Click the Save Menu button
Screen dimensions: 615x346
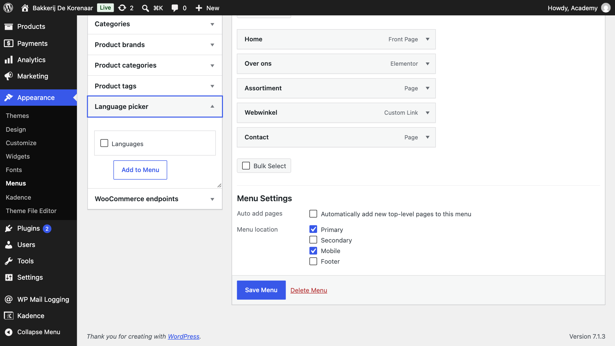click(x=261, y=290)
